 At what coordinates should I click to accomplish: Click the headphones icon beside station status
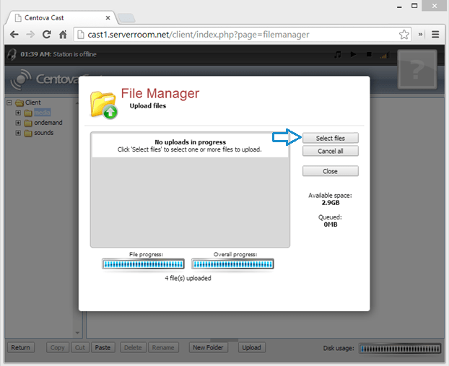[x=12, y=54]
